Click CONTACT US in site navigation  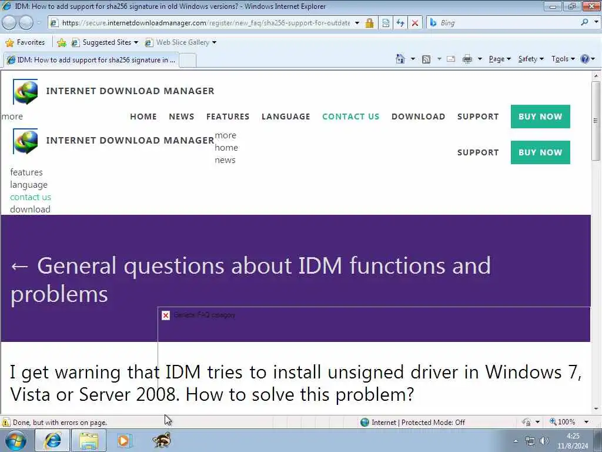point(350,117)
